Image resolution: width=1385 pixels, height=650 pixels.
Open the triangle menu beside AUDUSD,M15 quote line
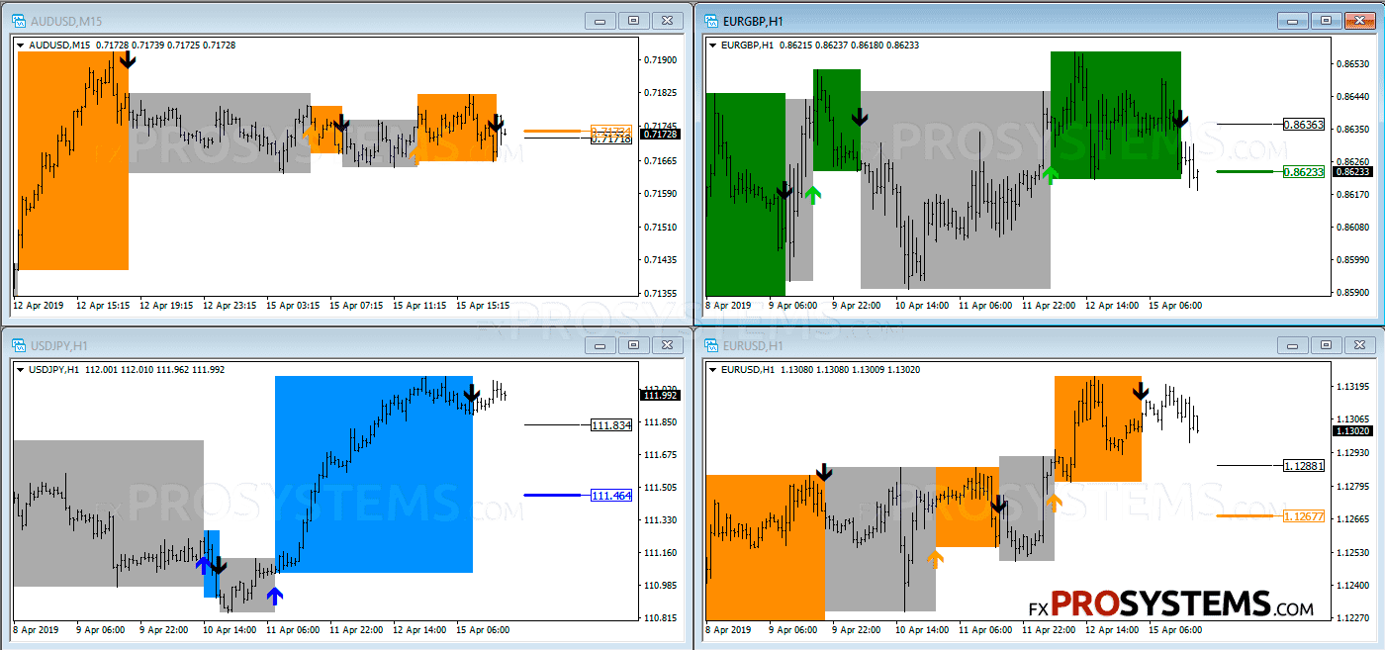(22, 45)
